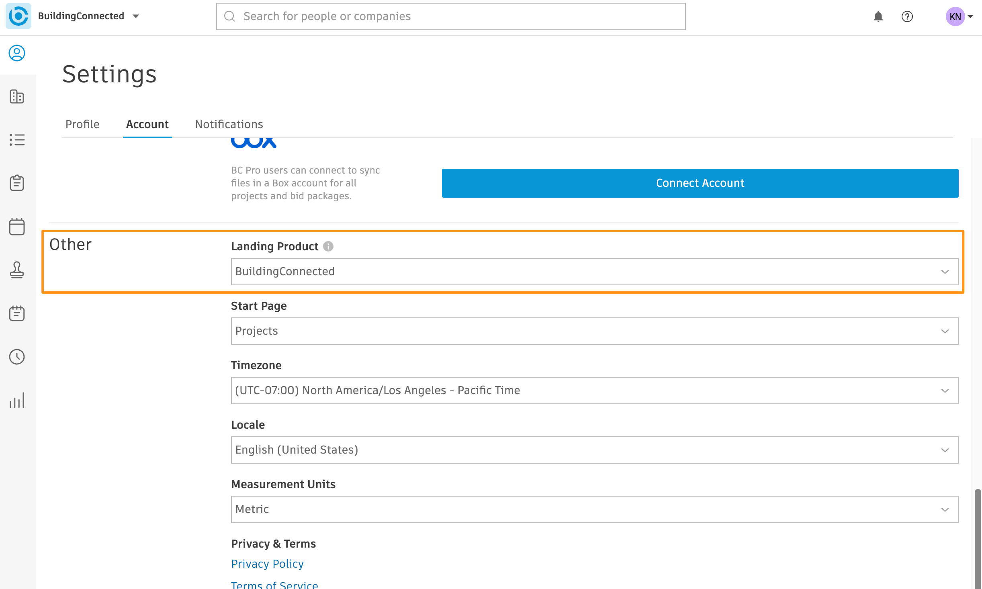
Task: Click the Locale label
Action: pyautogui.click(x=248, y=425)
